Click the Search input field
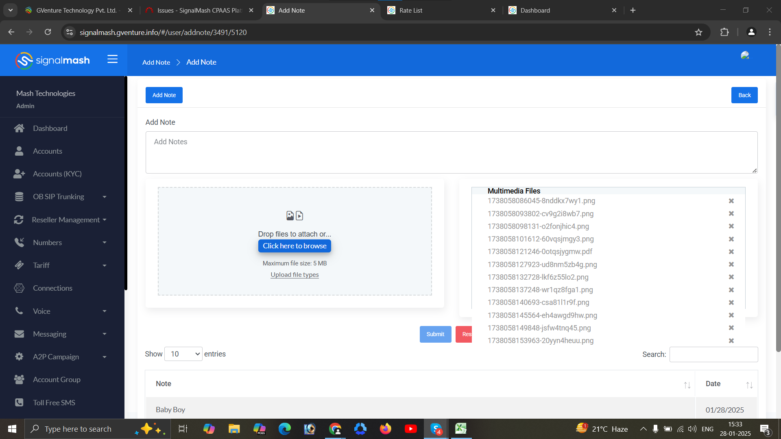Viewport: 781px width, 439px height. pos(713,354)
